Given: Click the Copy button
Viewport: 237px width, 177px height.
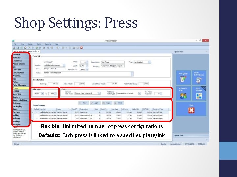Looking at the screenshot, I should tap(107, 103).
